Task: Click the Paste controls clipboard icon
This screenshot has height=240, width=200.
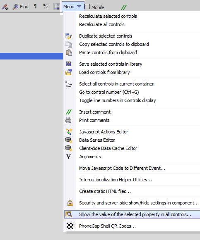Action: point(69,52)
